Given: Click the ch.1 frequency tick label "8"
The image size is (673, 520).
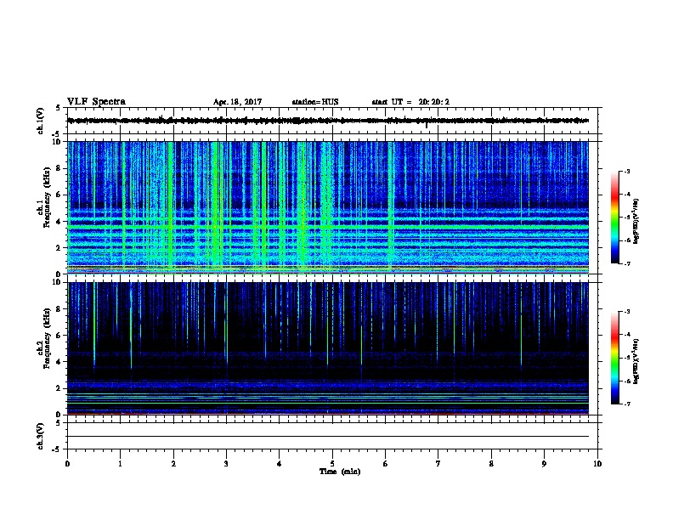Looking at the screenshot, I should [58, 168].
